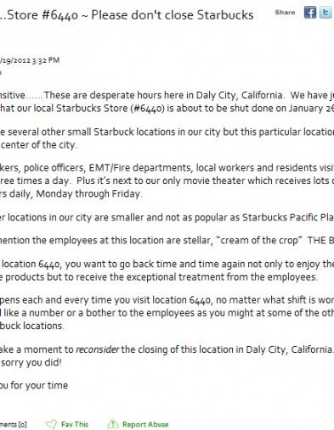Click the "center of the city" line
Screen dimensions: 334x430
point(38,145)
